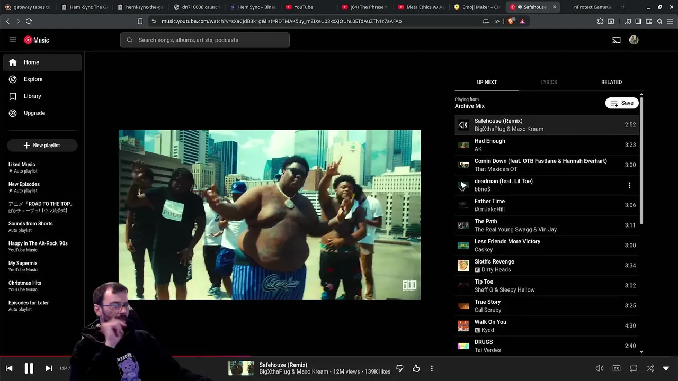Image resolution: width=678 pixels, height=381 pixels.
Task: Open Leo AI sparkle icon
Action: (659, 21)
